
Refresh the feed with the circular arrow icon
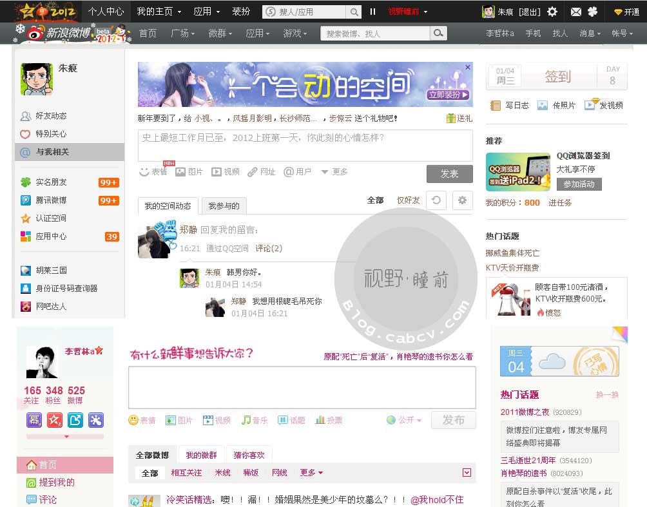437,200
